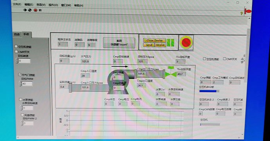Click the 实际流量 value 0.4
Viewport: 270px width, 141px height.
(x=64, y=87)
